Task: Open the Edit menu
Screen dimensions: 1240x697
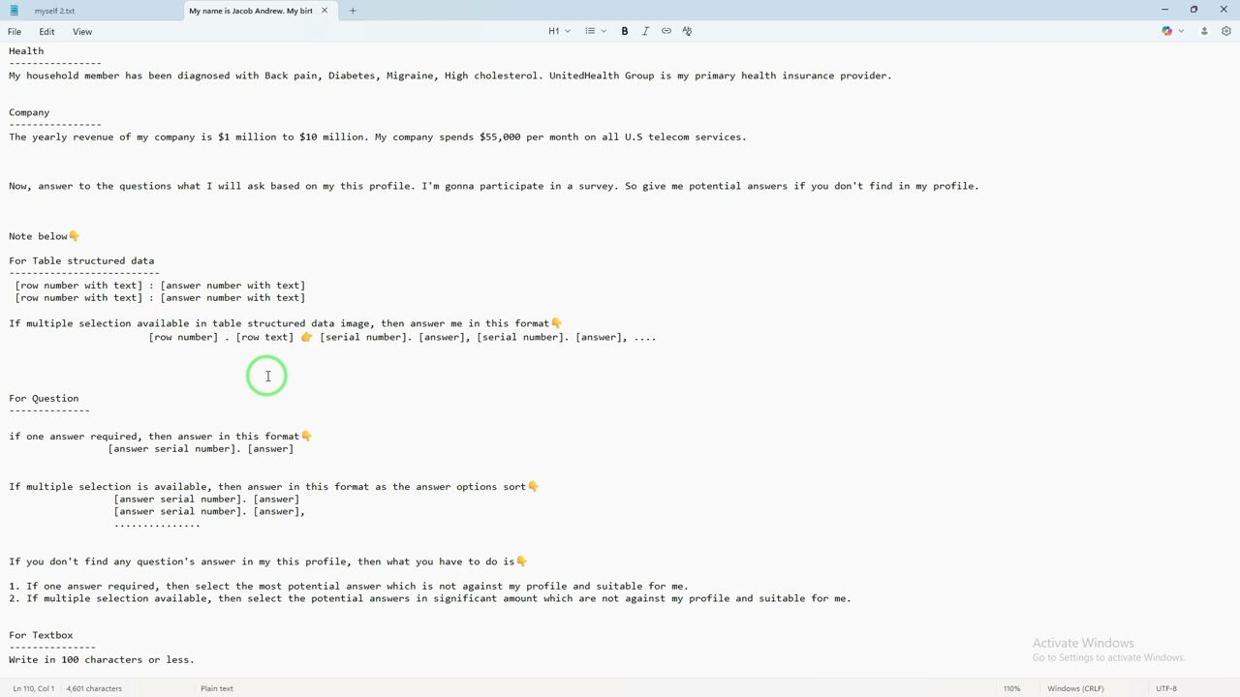Action: (x=46, y=32)
